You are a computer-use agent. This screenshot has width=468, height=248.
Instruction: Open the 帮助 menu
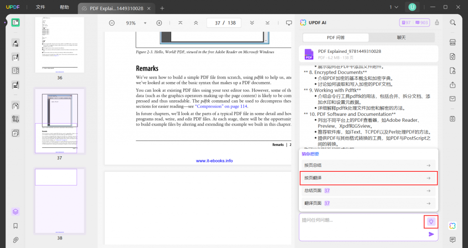tap(64, 7)
